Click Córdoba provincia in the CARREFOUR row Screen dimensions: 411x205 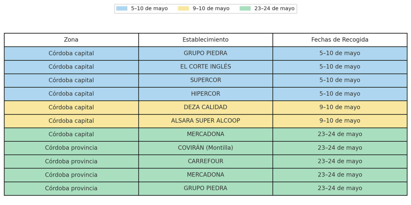point(71,161)
